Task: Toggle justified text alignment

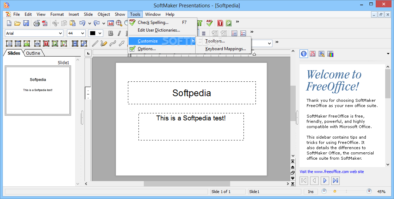Action: pyautogui.click(x=204, y=33)
